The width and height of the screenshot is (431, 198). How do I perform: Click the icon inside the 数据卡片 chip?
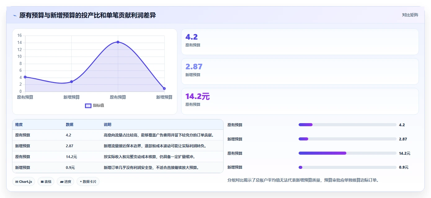81,182
